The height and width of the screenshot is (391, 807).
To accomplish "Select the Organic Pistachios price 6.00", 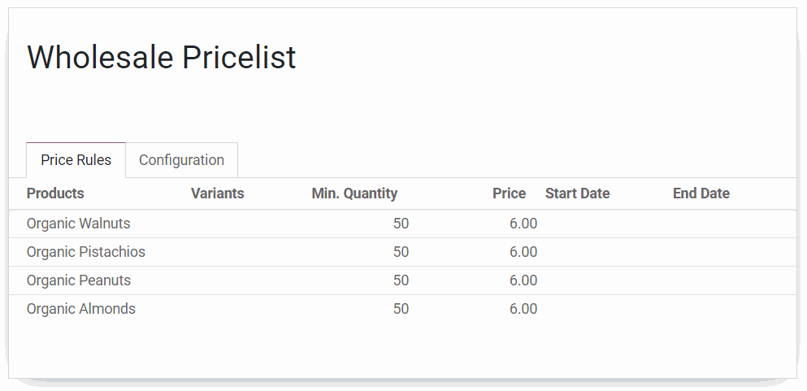I will point(523,252).
